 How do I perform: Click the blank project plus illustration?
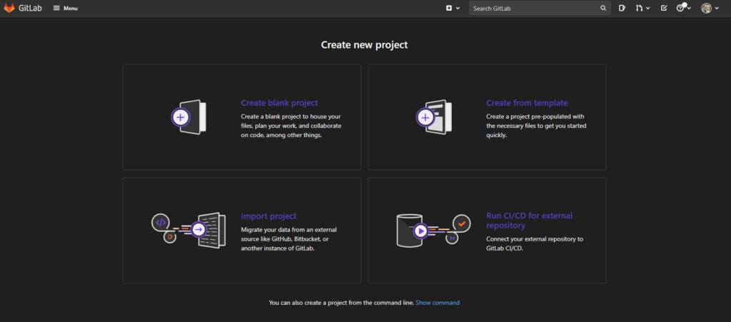(188, 117)
